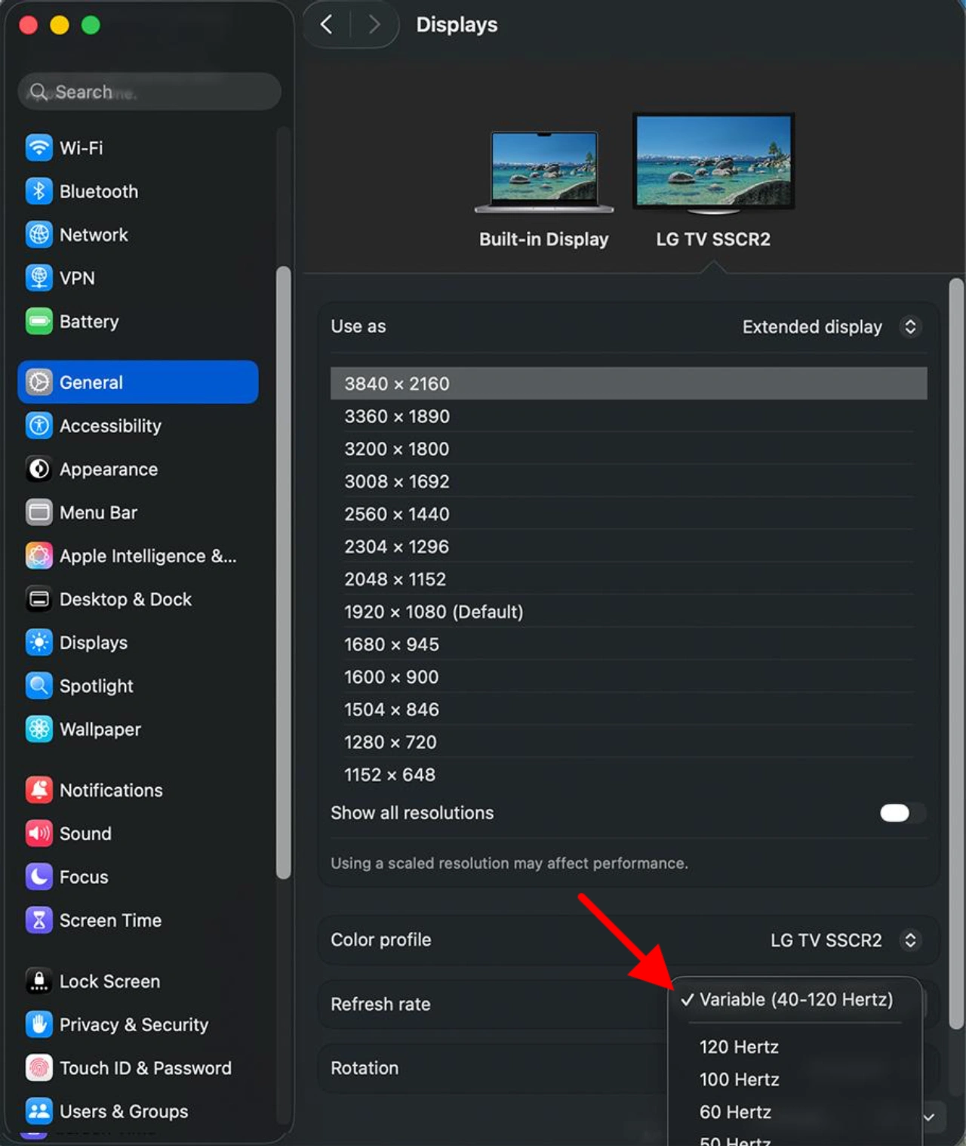
Task: Switch to Built-in Display
Action: (x=543, y=181)
